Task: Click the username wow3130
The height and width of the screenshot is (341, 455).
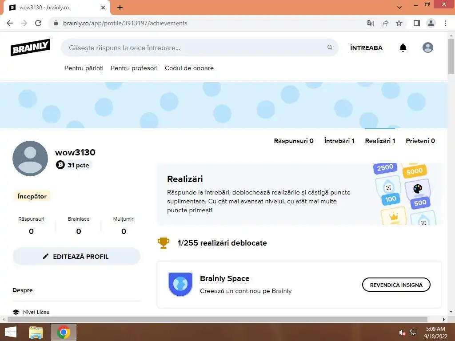Action: [75, 152]
